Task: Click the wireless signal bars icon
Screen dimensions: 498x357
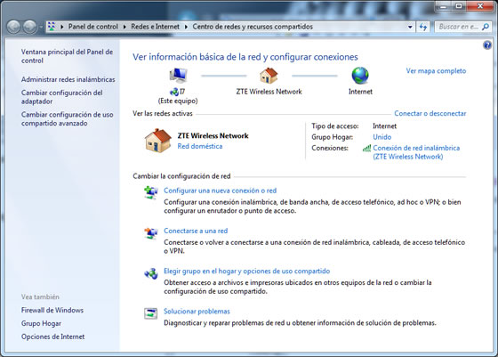Action: (x=366, y=148)
